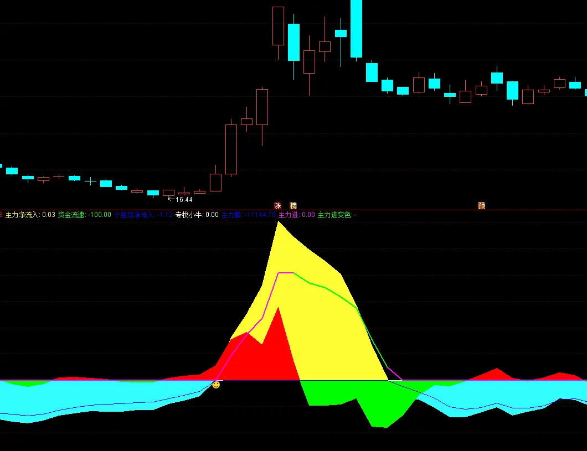Select the 个股总净流入: -1.12 indicator label
Image resolution: width=587 pixels, height=451 pixels.
click(x=143, y=215)
